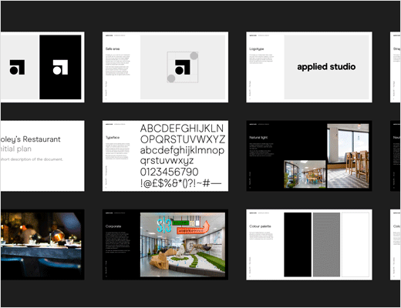Click the logo mark inside the Safe area diagram
Viewport: 401px width, 308px height.
click(x=183, y=67)
